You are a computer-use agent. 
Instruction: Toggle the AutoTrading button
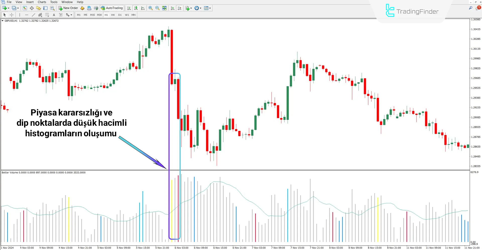point(112,8)
